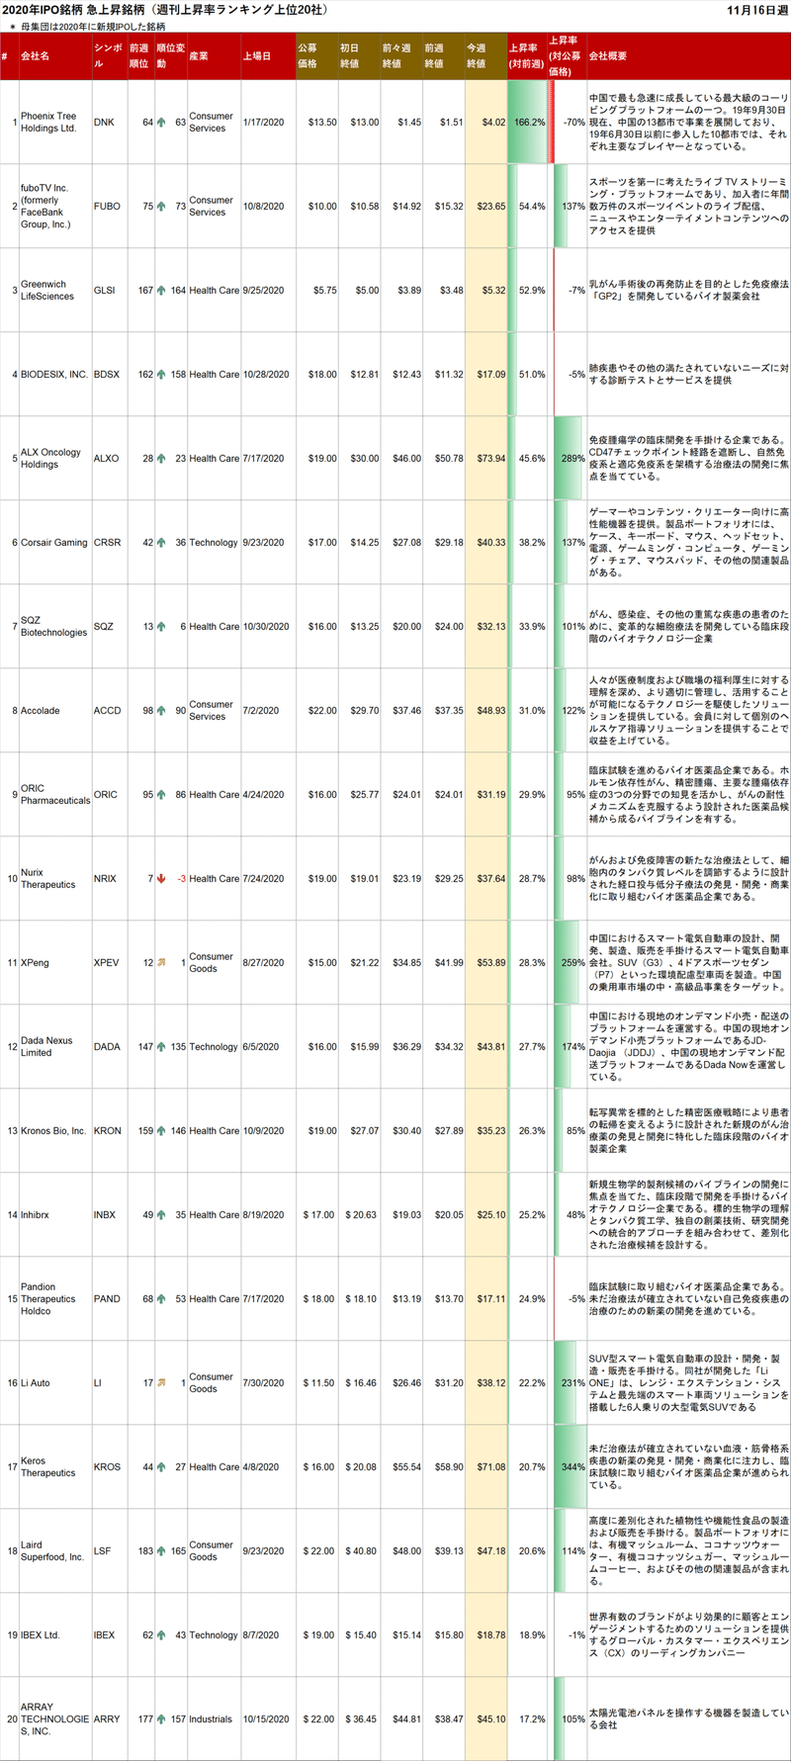
Task: Select the シンボル column header
Action: [x=109, y=56]
